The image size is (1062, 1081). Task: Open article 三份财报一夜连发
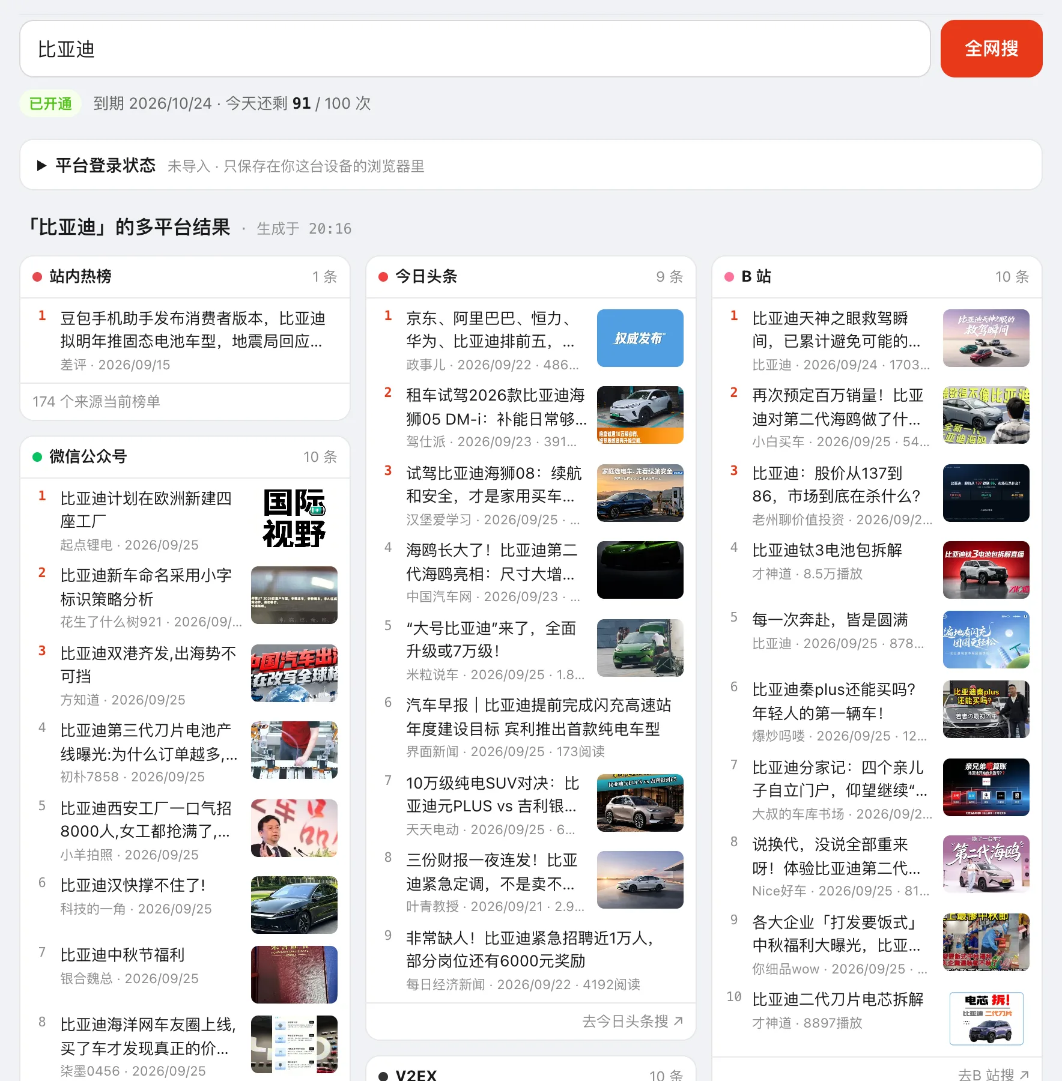(x=491, y=871)
